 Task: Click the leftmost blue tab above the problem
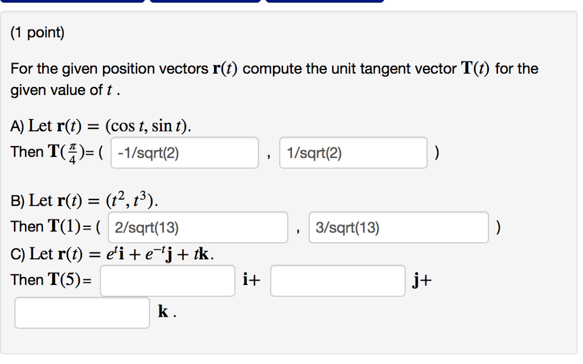72,2
